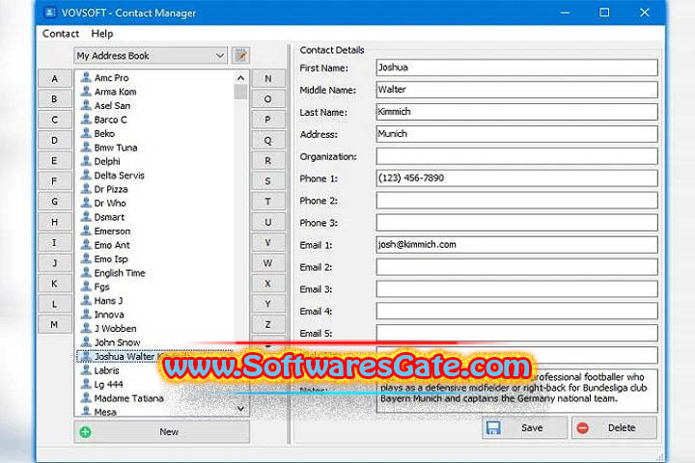The image size is (695, 463).
Task: Select the Delta Servis contact
Action: coord(120,176)
